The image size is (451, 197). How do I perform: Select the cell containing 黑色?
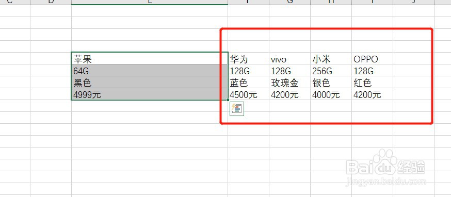pyautogui.click(x=150, y=82)
